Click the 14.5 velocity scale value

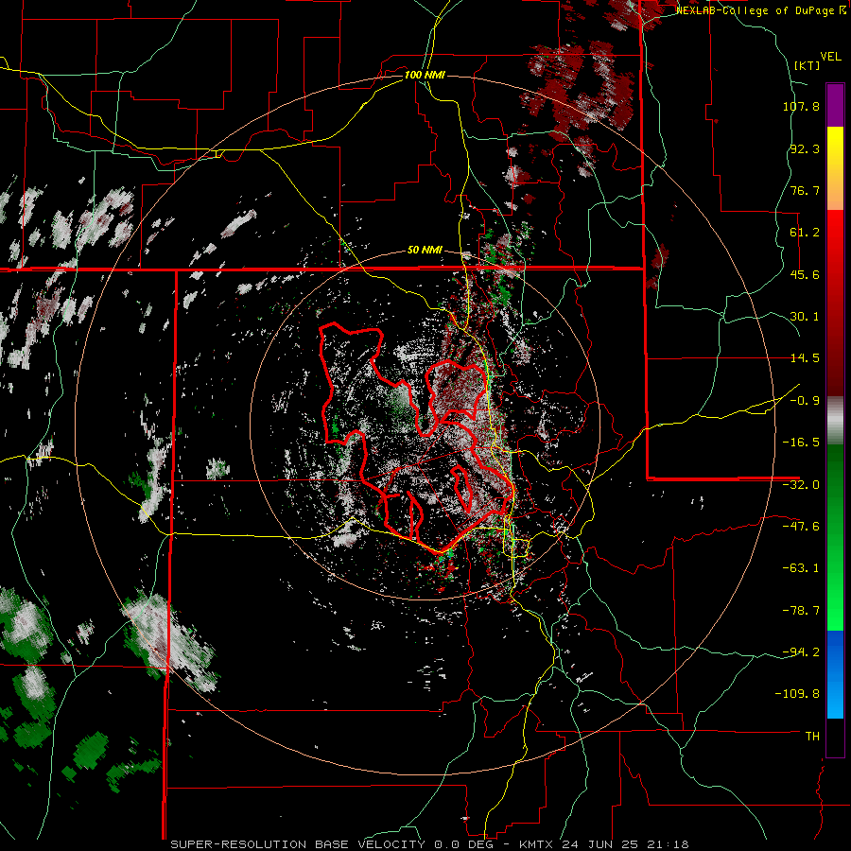(x=805, y=358)
